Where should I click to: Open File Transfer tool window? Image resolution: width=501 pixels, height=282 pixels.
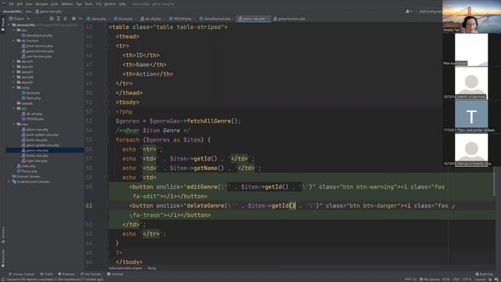point(91,274)
